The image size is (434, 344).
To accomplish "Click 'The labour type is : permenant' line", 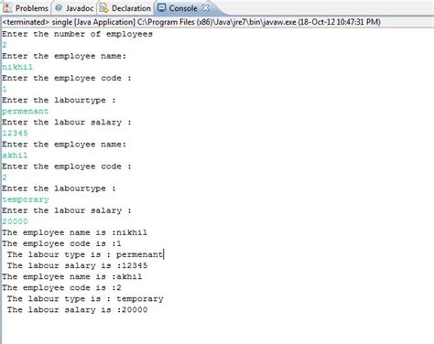I will [85, 254].
